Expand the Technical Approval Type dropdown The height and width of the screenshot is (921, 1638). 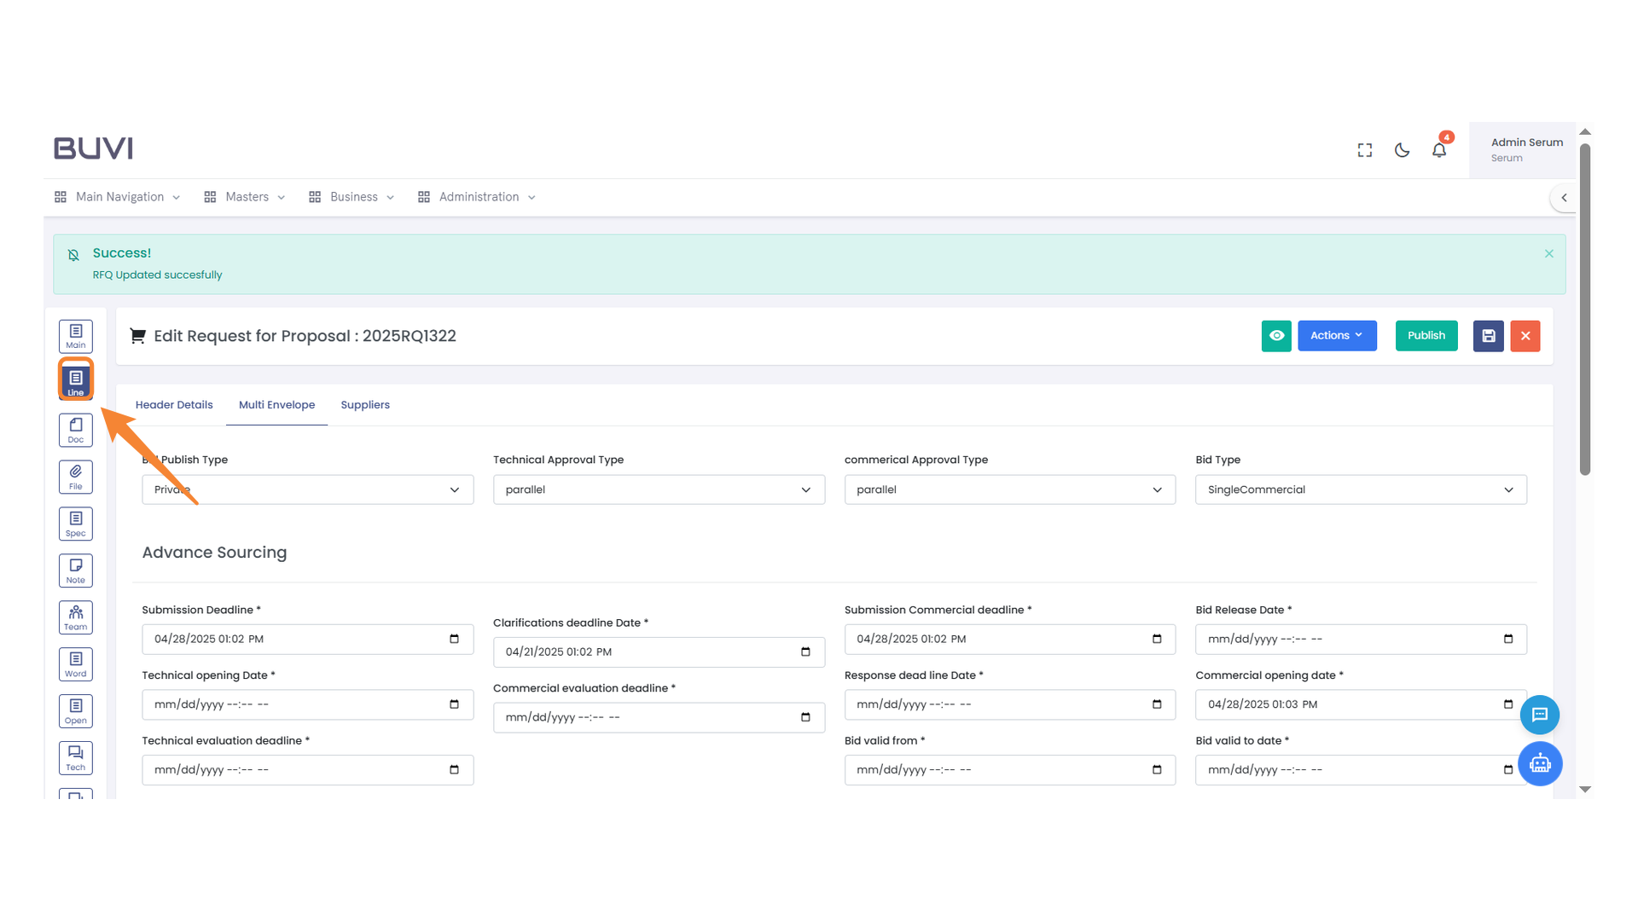click(659, 489)
